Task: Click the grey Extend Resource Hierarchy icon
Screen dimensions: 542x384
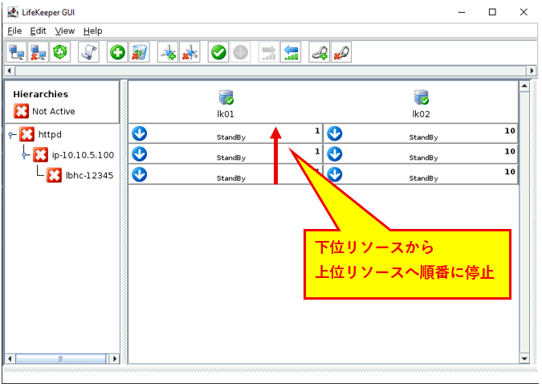Action: coord(269,52)
